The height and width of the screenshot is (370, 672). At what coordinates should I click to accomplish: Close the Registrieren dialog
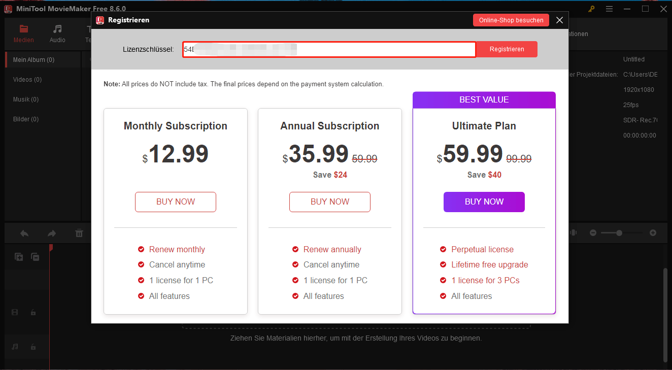point(559,20)
